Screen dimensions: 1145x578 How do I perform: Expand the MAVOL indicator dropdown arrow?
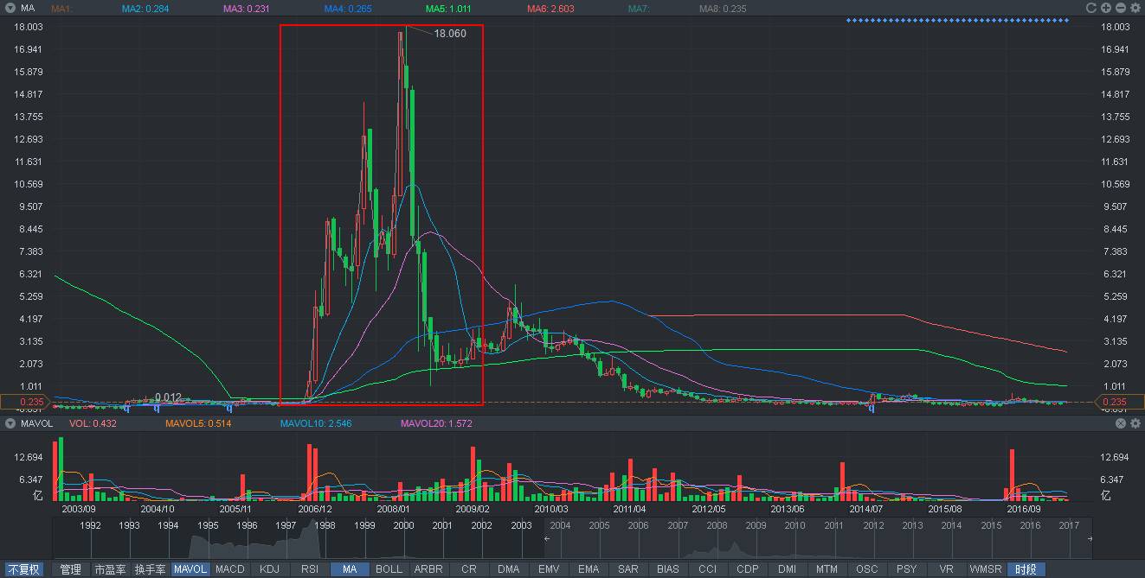[10, 423]
